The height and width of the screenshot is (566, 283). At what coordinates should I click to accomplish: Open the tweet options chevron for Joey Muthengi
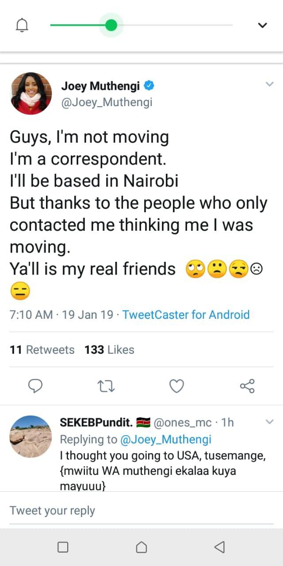269,84
